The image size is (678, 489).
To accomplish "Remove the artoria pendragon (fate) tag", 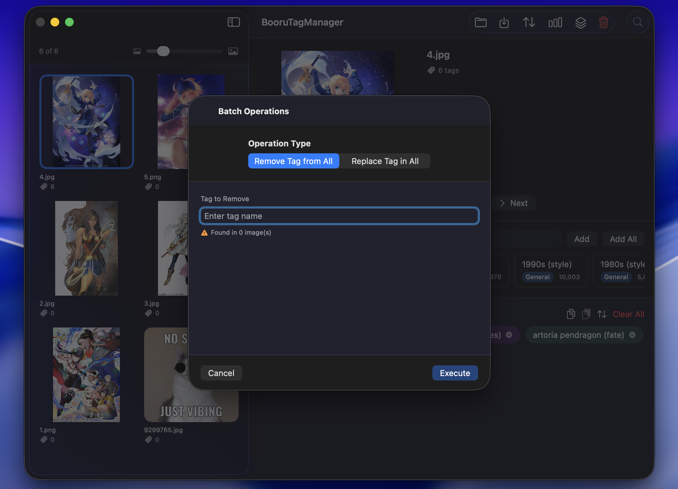I will click(632, 335).
